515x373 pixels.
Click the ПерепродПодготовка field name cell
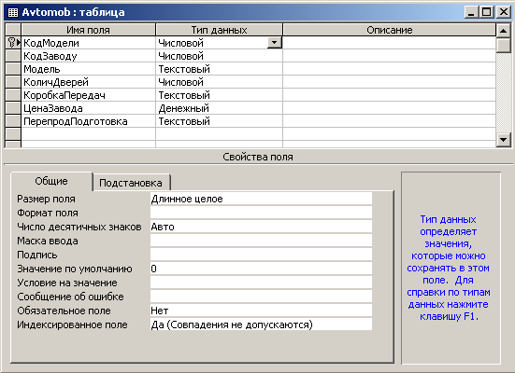point(89,121)
